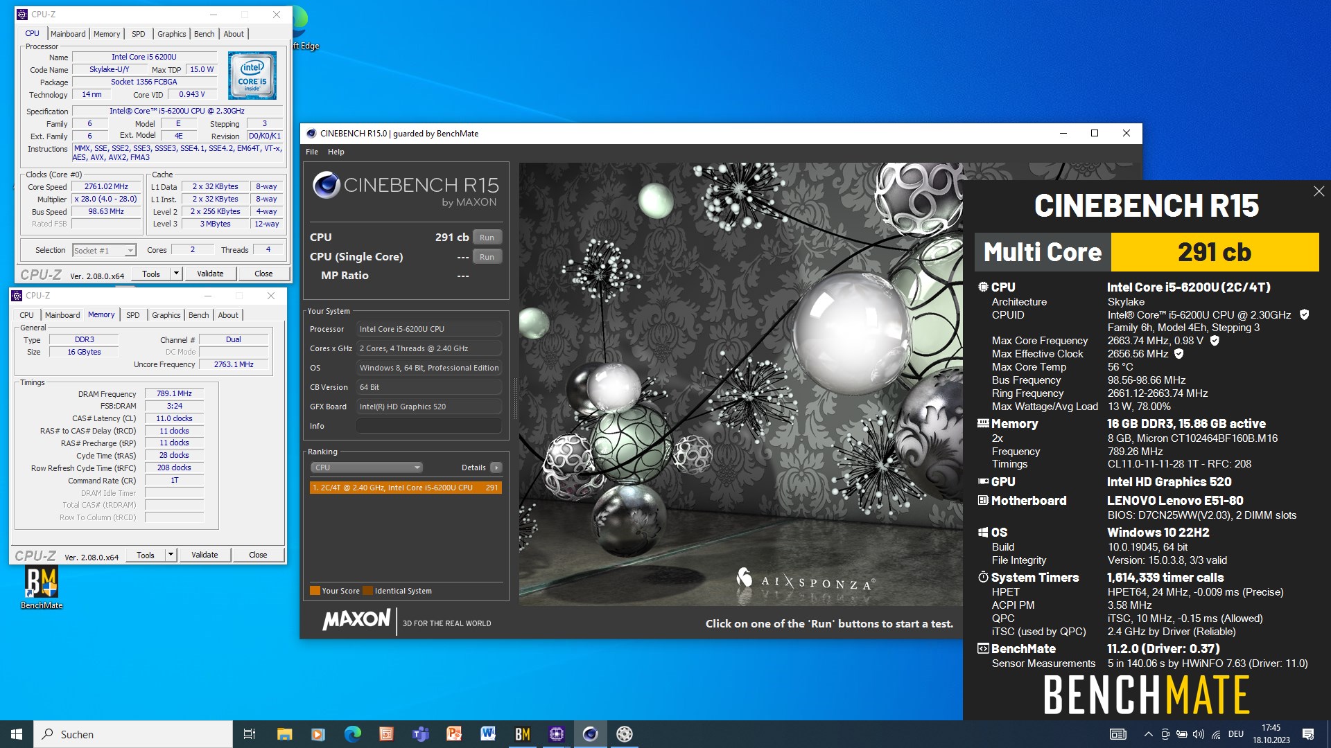Select the ranking entry for i5-6200U
The image size is (1331, 748).
click(x=406, y=488)
